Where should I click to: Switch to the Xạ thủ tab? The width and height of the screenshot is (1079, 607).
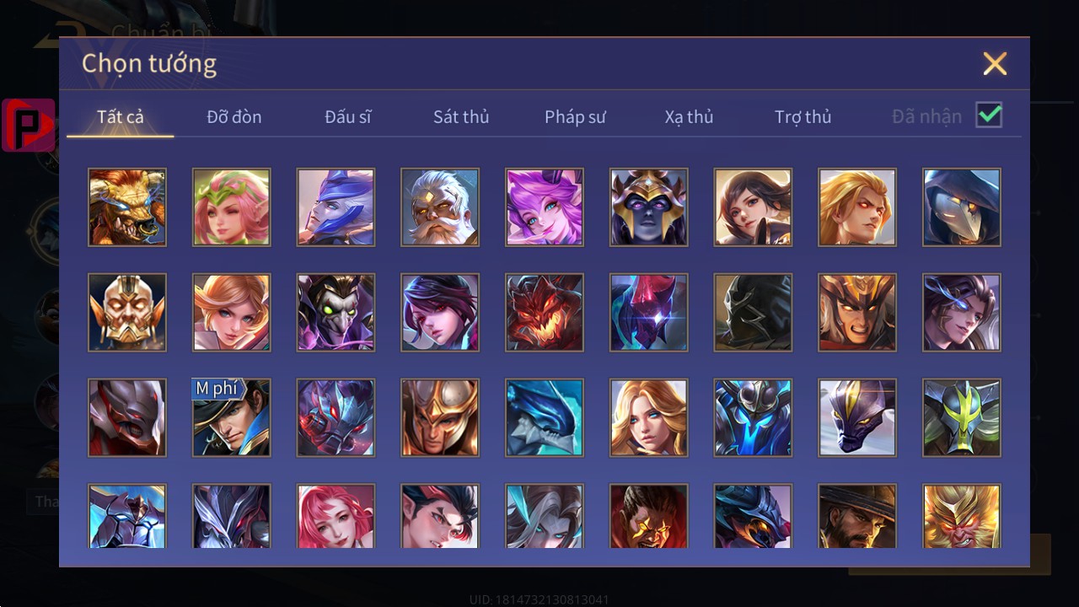[689, 117]
